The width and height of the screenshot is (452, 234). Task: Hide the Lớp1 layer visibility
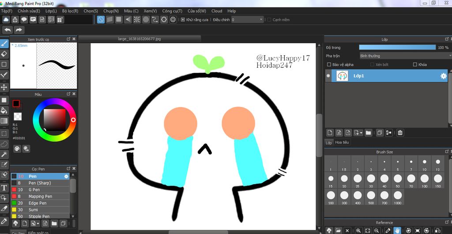pos(328,76)
